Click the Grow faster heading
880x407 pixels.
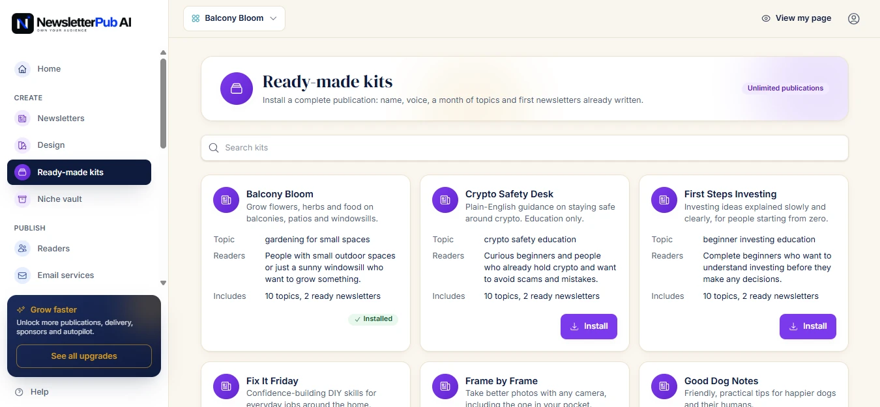53,310
